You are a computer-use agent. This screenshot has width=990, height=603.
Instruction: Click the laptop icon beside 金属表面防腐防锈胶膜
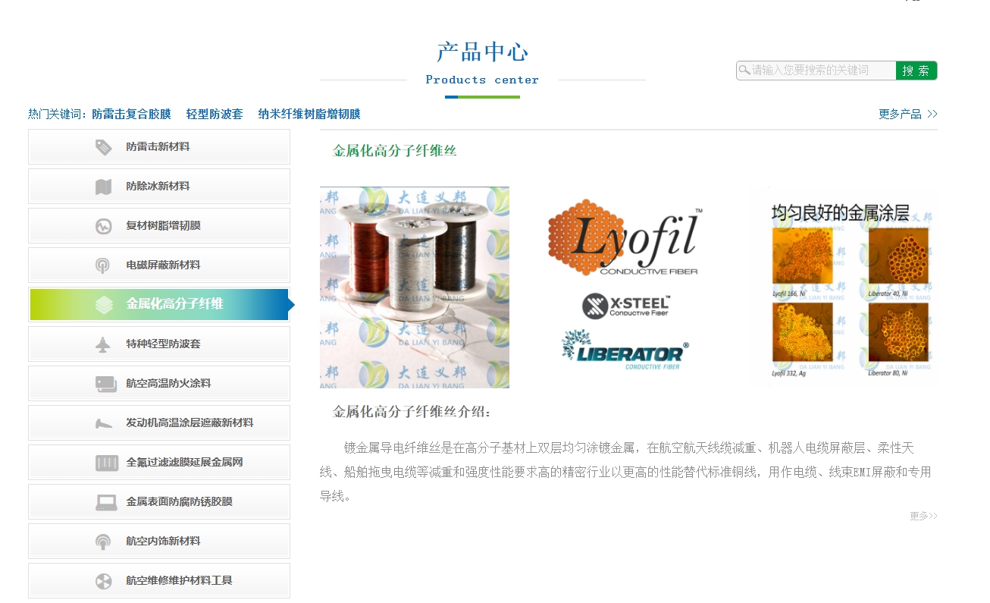coord(106,502)
